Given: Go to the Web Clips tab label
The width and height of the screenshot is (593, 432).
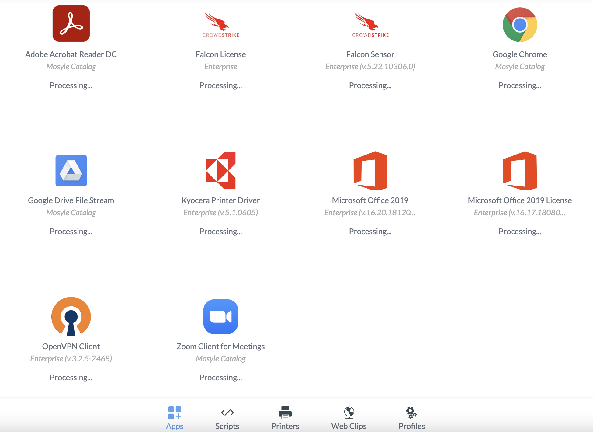Looking at the screenshot, I should tap(349, 426).
